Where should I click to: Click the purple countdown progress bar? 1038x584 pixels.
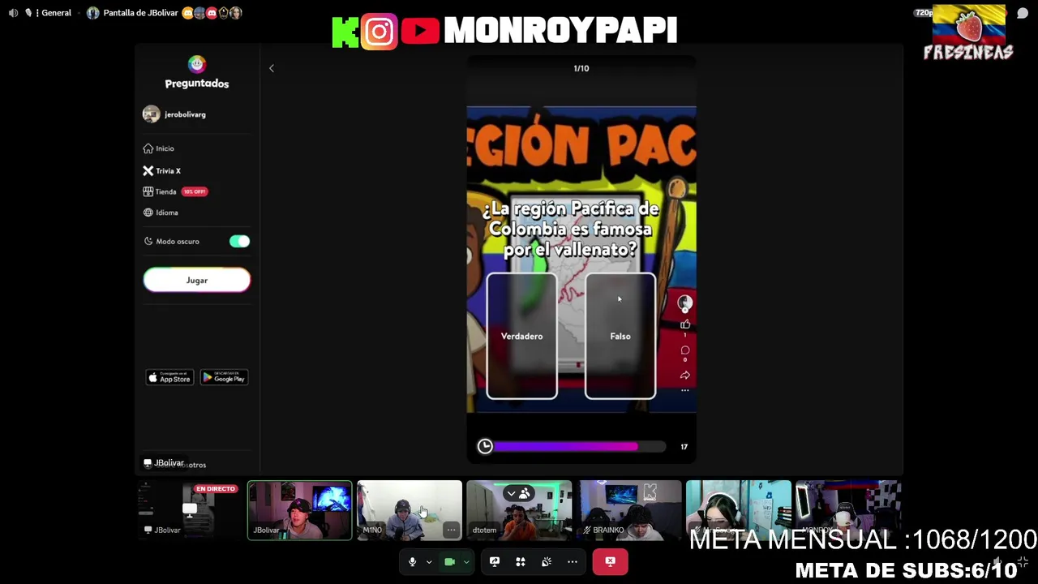click(580, 446)
